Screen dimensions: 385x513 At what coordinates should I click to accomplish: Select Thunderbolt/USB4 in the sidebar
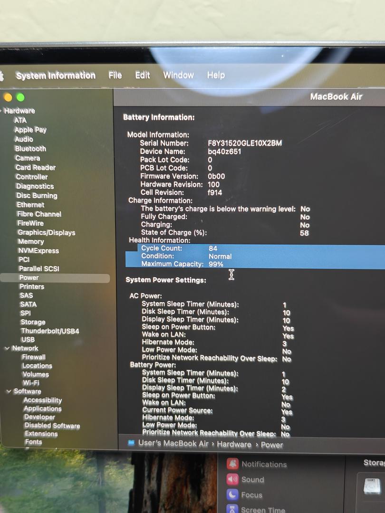point(50,331)
